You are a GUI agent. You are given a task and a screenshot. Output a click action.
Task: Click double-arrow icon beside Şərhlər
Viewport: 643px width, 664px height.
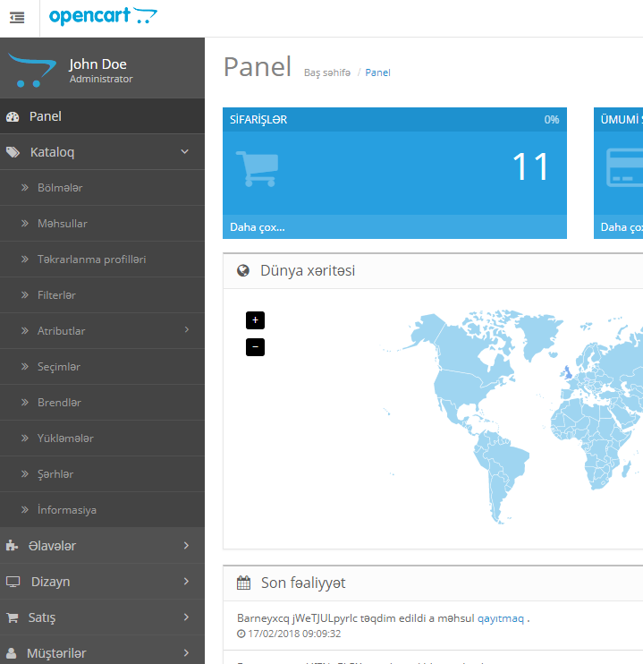click(25, 474)
